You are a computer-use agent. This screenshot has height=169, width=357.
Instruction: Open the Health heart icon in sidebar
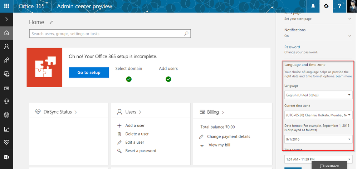click(6, 143)
